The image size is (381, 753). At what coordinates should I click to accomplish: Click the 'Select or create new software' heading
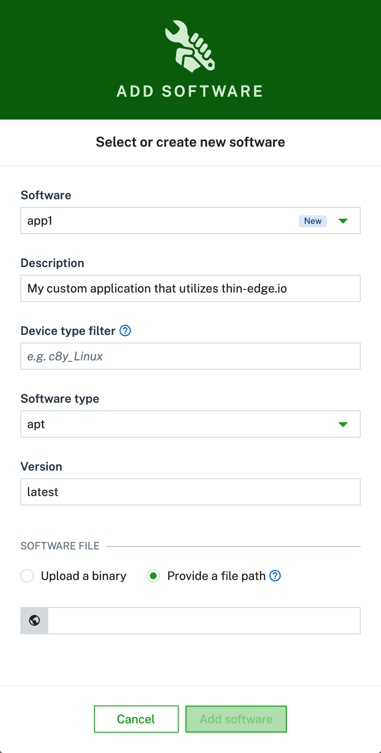coord(190,142)
